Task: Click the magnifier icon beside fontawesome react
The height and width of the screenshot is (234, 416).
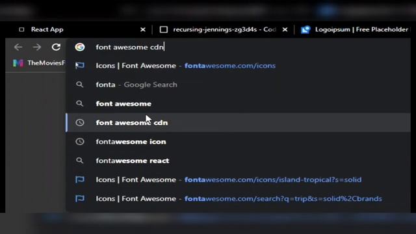Action: 79,161
